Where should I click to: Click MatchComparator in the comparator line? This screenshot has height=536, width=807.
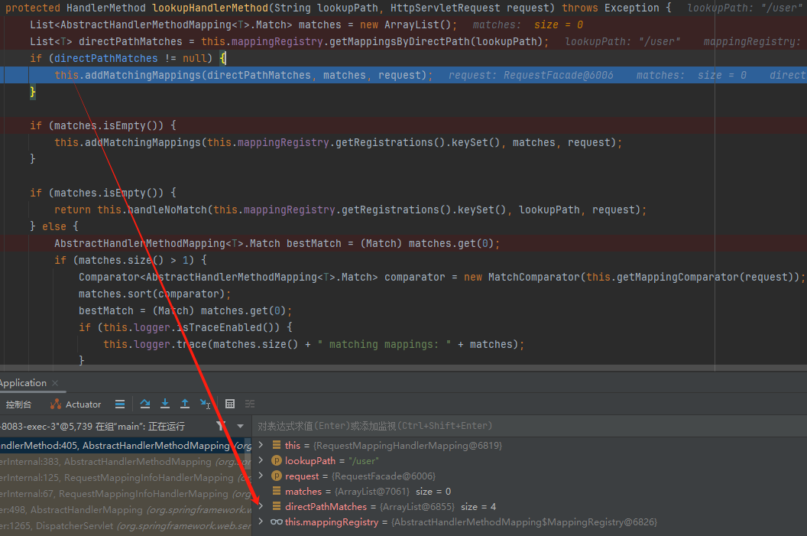point(533,277)
